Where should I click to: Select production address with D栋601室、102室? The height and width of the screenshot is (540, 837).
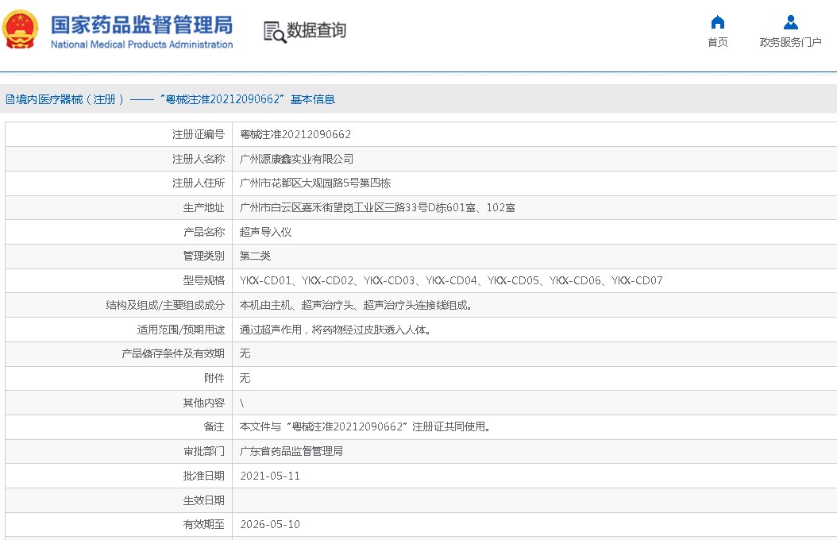(377, 207)
